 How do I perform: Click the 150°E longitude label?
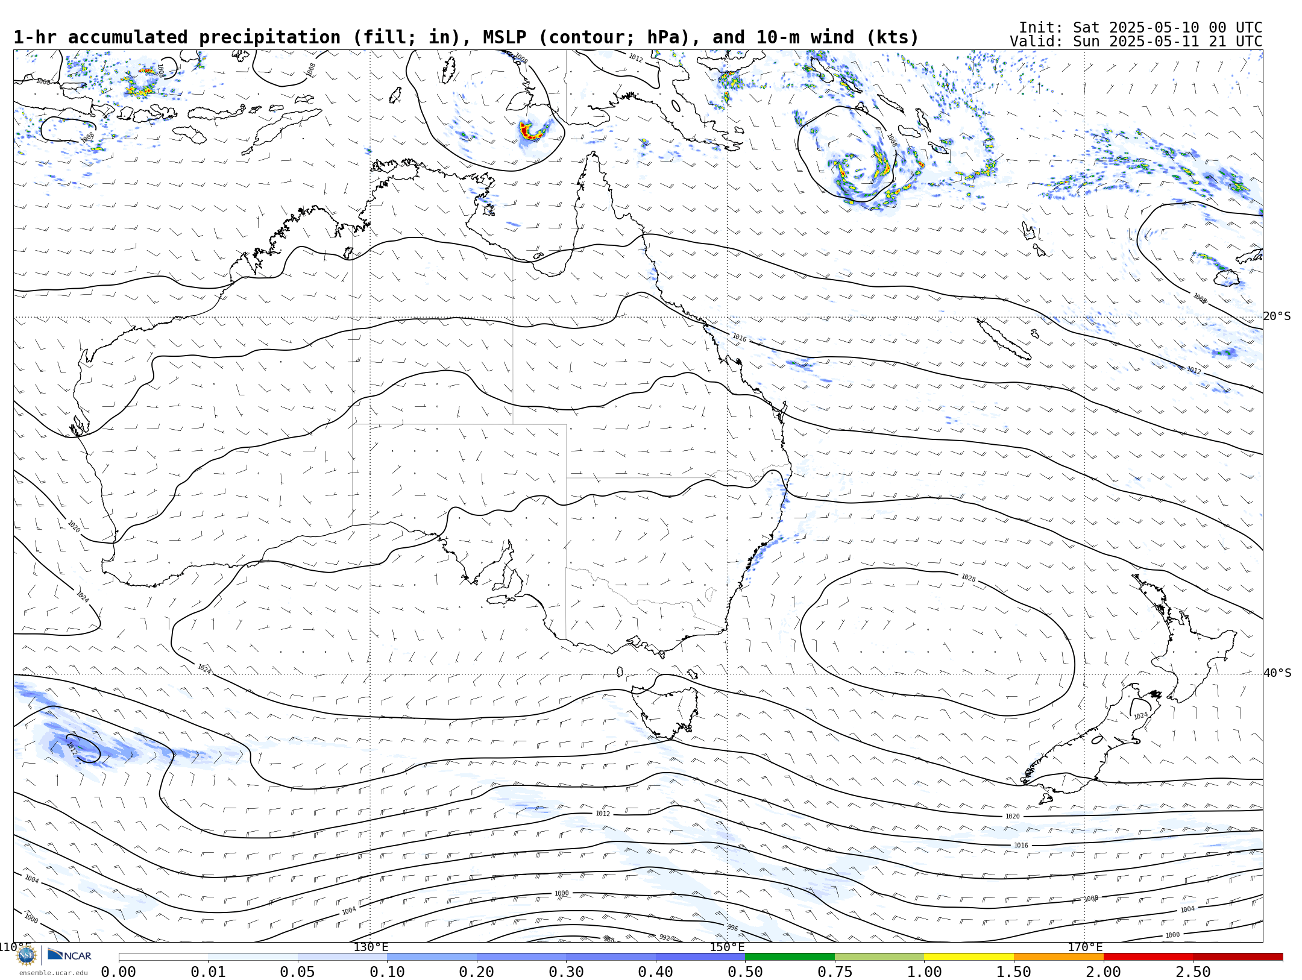pos(727,947)
